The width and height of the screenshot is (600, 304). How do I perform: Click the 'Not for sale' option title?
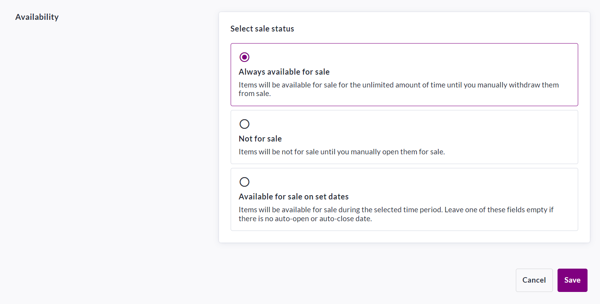pyautogui.click(x=260, y=139)
